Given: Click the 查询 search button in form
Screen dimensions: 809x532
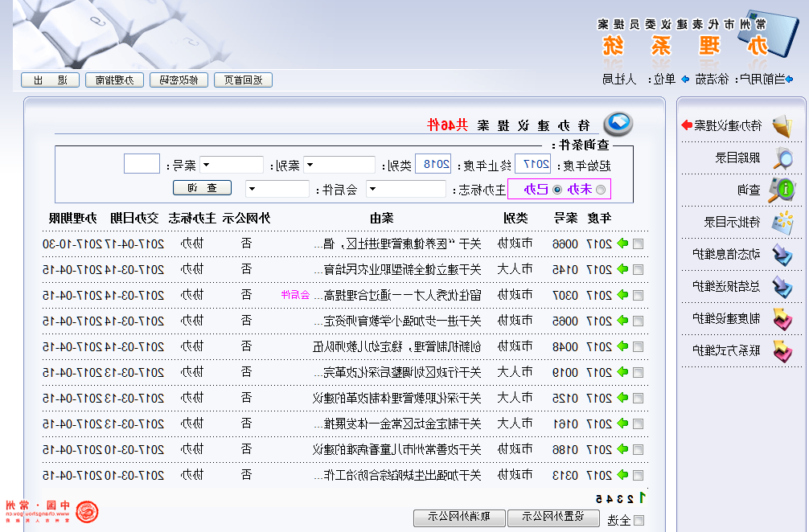Looking at the screenshot, I should [203, 188].
